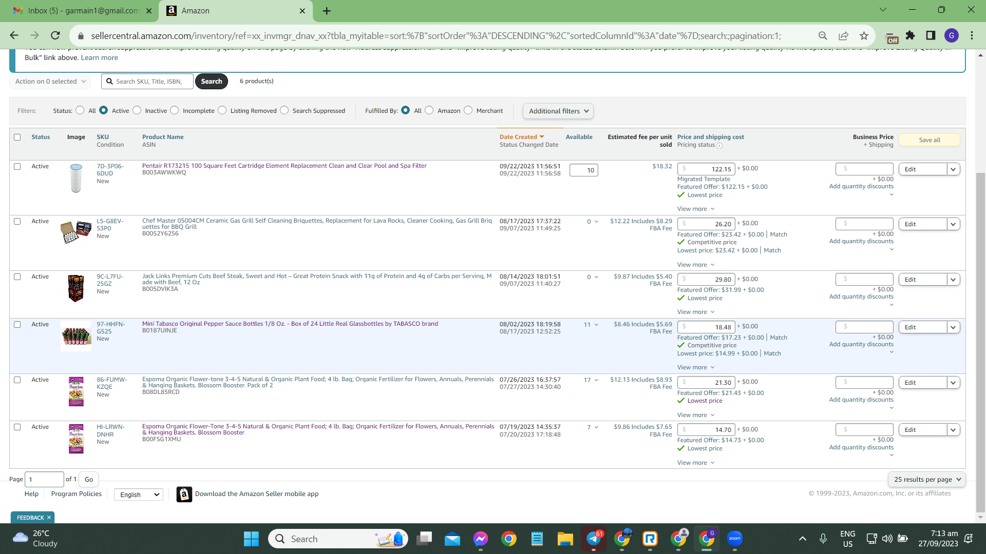Check the Chef Master briquettes row

17,222
